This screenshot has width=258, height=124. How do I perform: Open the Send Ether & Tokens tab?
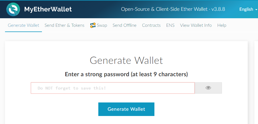click(64, 25)
